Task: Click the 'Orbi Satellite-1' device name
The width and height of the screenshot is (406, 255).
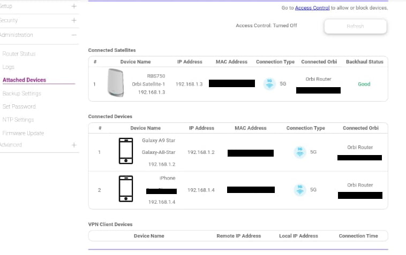Action: coord(148,84)
